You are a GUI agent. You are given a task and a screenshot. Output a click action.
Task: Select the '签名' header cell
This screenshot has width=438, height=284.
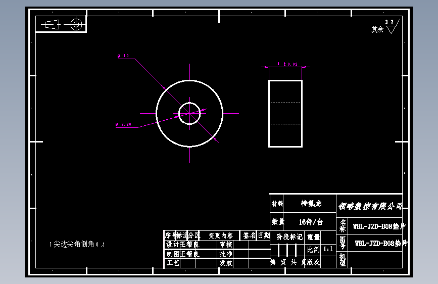(249, 235)
